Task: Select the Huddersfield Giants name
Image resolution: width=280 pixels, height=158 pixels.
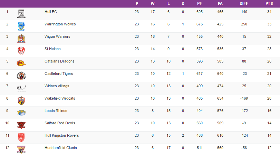Action: pos(60,148)
